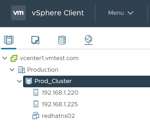
Task: Collapse the Production datacenter node
Action: tap(12, 70)
